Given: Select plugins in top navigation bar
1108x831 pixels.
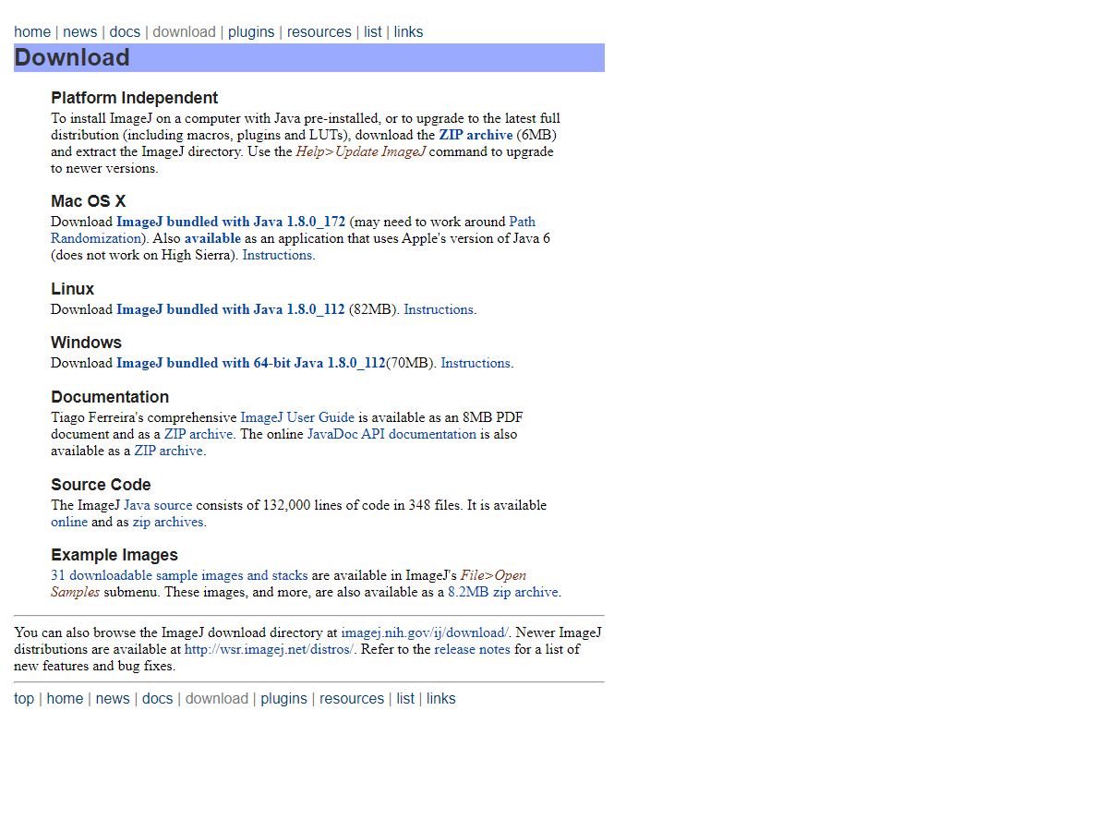Looking at the screenshot, I should click(251, 32).
